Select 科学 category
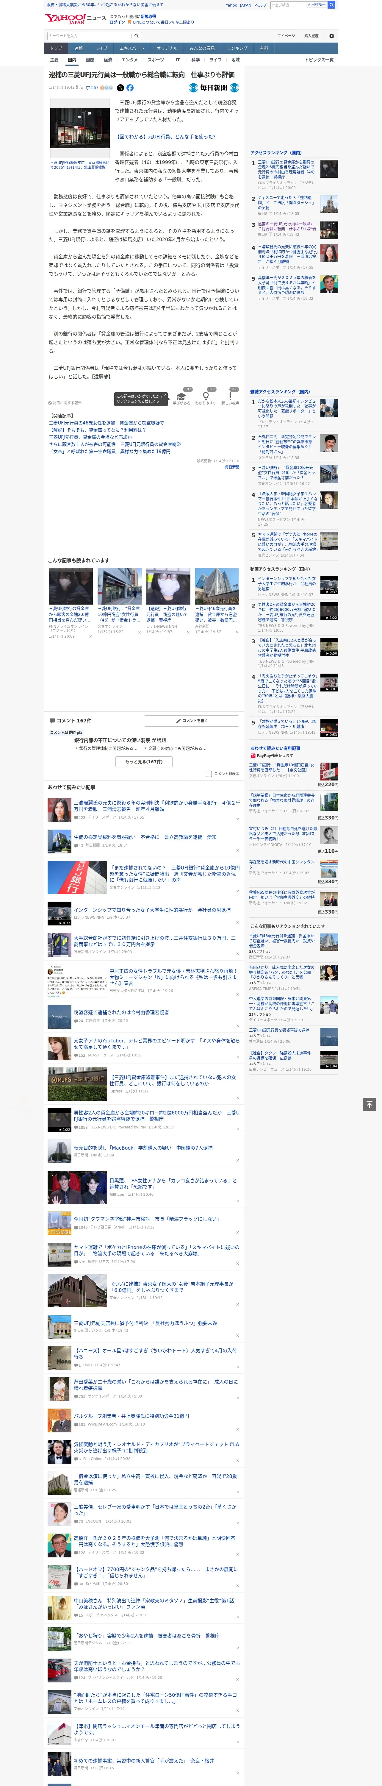 [x=195, y=60]
